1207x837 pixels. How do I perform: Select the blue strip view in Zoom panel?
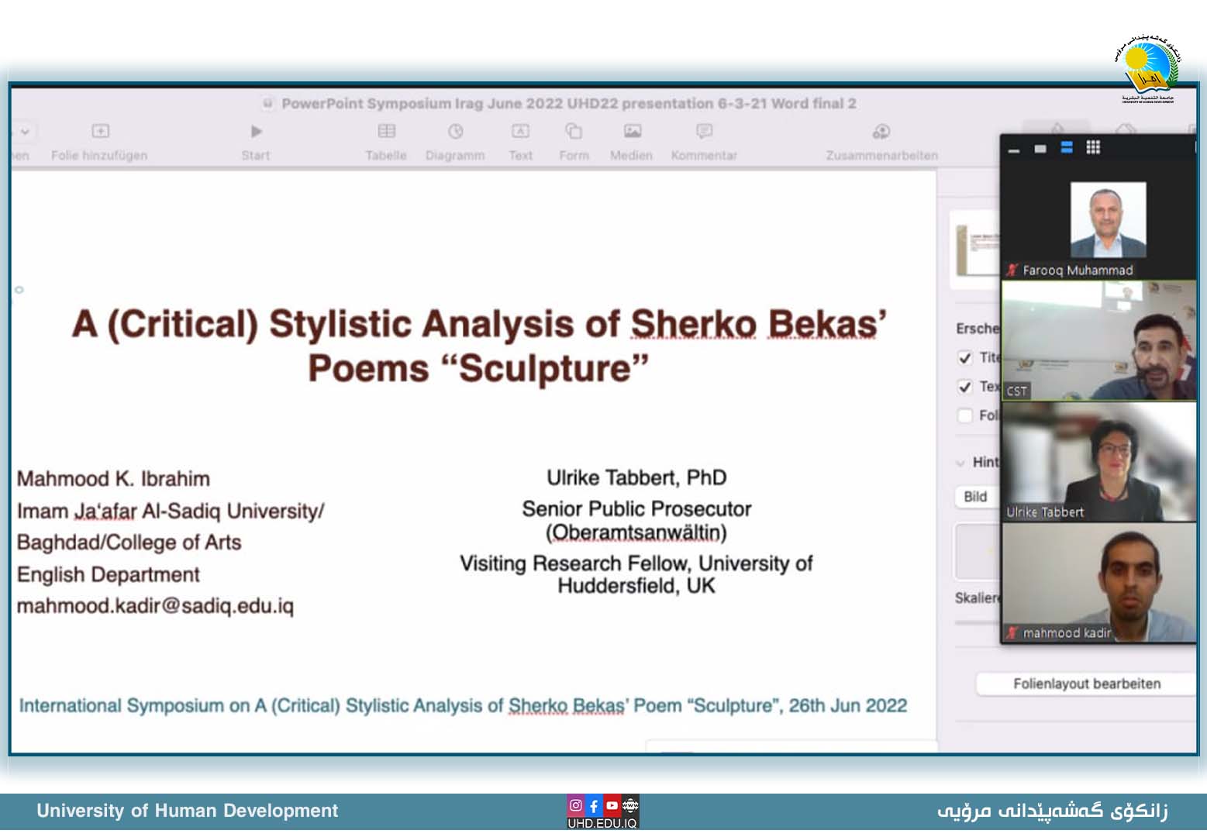coord(1067,147)
